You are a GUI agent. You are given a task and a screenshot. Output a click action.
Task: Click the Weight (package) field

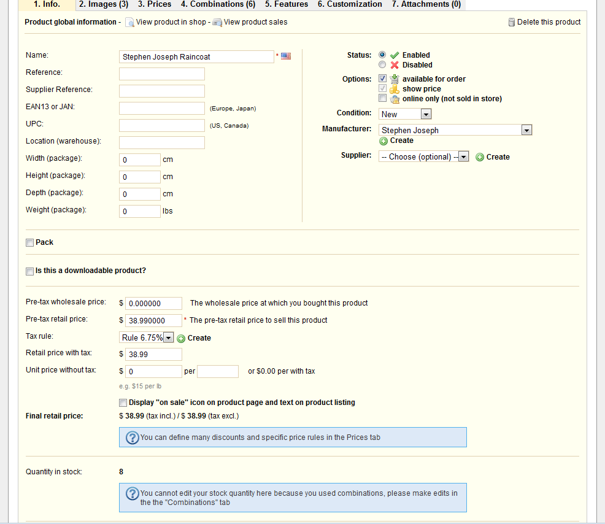[x=140, y=211]
